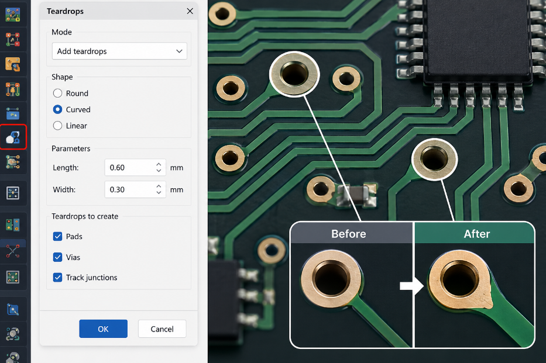Click the blue rectangle icon with top connector line
Image resolution: width=546 pixels, height=363 pixels.
click(13, 113)
